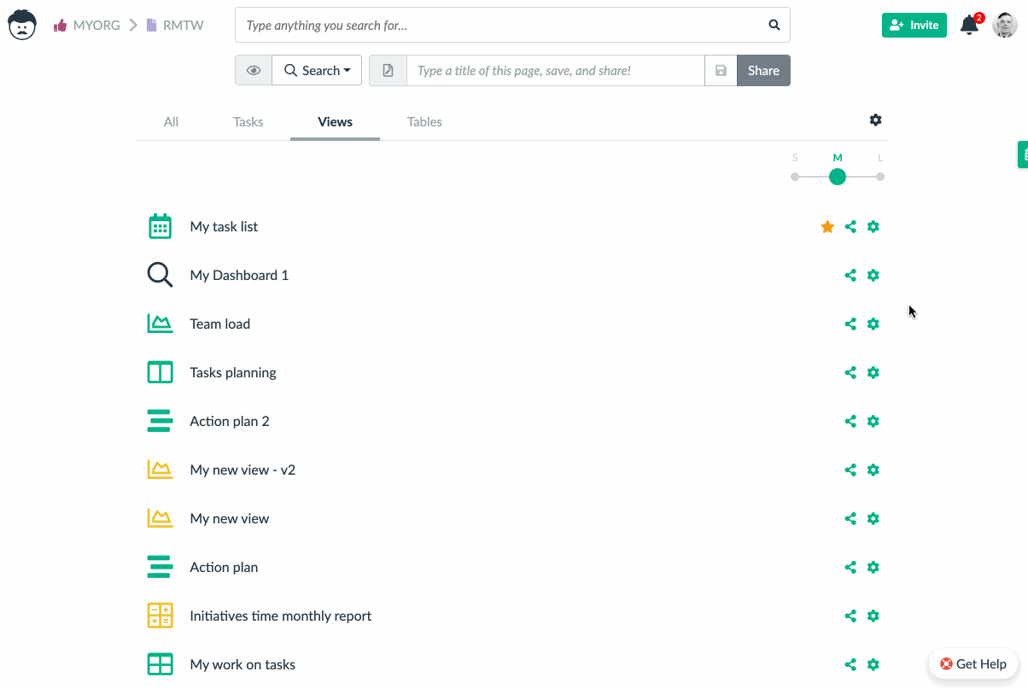Click the save floppy disk icon
This screenshot has width=1028, height=689.
coord(721,71)
